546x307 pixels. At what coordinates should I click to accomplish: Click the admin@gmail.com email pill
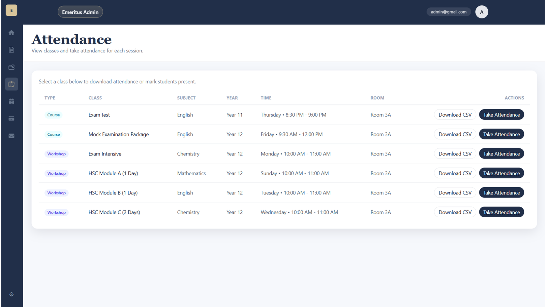pos(448,12)
